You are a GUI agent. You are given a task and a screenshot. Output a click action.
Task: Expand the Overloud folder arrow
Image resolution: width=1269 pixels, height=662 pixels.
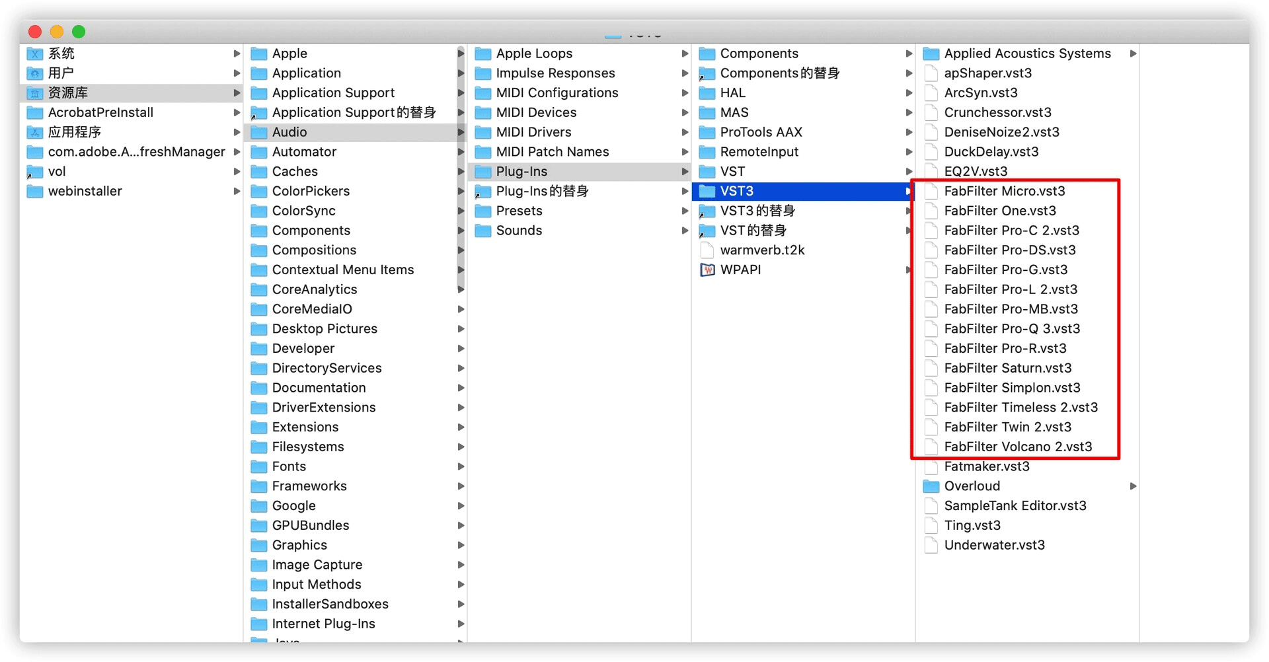[1133, 486]
